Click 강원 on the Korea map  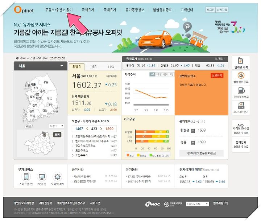point(46,82)
